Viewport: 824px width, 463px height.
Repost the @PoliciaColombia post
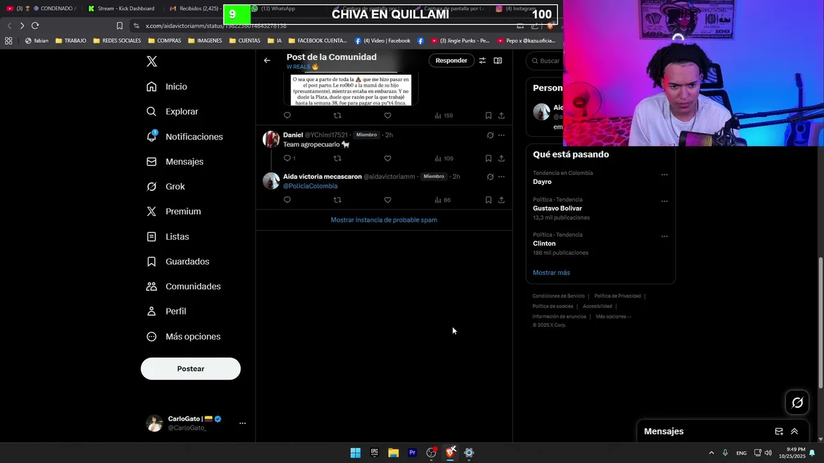[337, 200]
